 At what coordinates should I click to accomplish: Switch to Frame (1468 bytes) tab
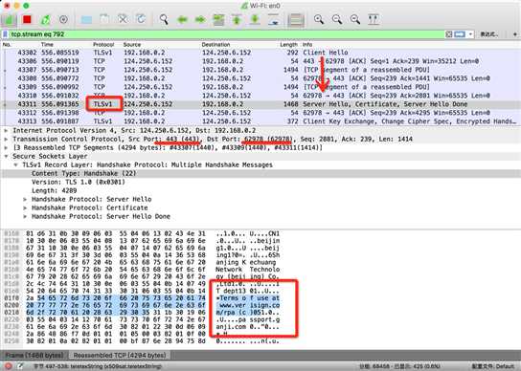point(34,355)
